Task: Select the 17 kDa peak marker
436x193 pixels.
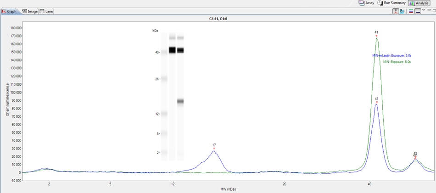Action: (x=214, y=149)
